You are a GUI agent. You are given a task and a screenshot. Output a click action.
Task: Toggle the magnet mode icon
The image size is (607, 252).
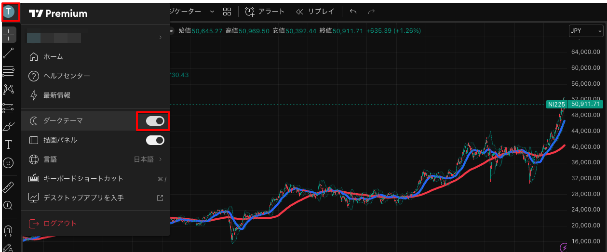[x=9, y=231]
